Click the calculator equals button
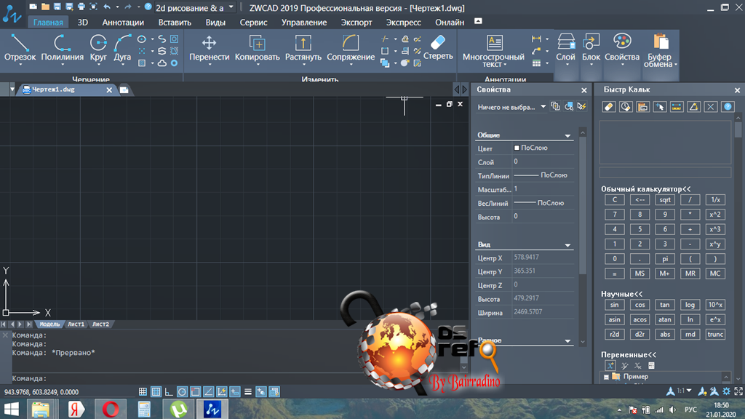745x419 pixels. coord(614,274)
